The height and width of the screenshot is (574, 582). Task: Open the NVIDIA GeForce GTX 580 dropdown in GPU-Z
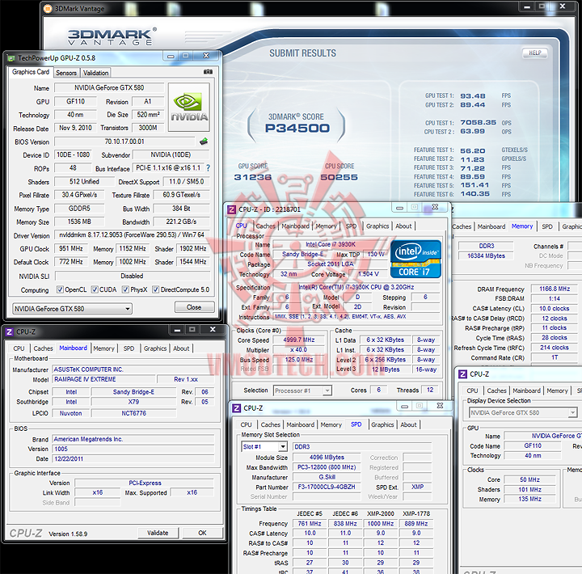(x=72, y=309)
